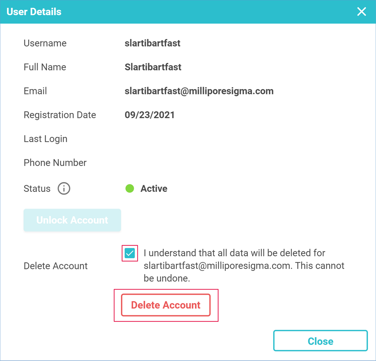Click the registration date 09/23/2021
This screenshot has height=361, width=376.
[150, 115]
